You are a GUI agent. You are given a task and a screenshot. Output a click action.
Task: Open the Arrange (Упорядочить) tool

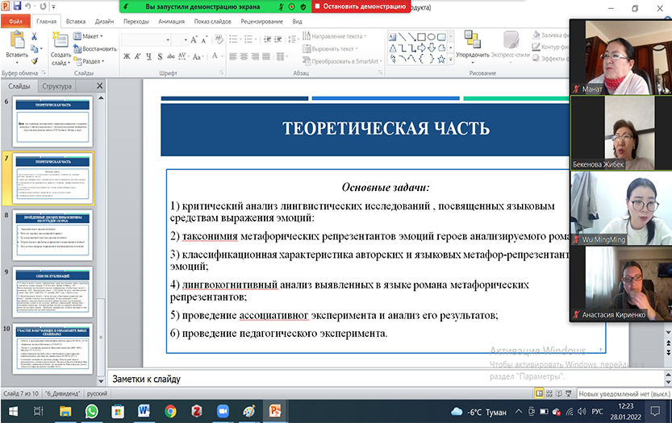(471, 41)
